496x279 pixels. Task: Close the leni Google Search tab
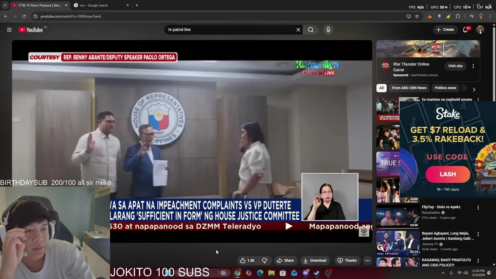click(x=127, y=5)
